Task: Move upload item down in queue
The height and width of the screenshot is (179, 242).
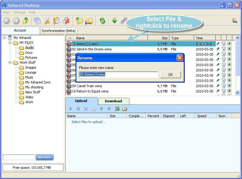Action: click(109, 109)
